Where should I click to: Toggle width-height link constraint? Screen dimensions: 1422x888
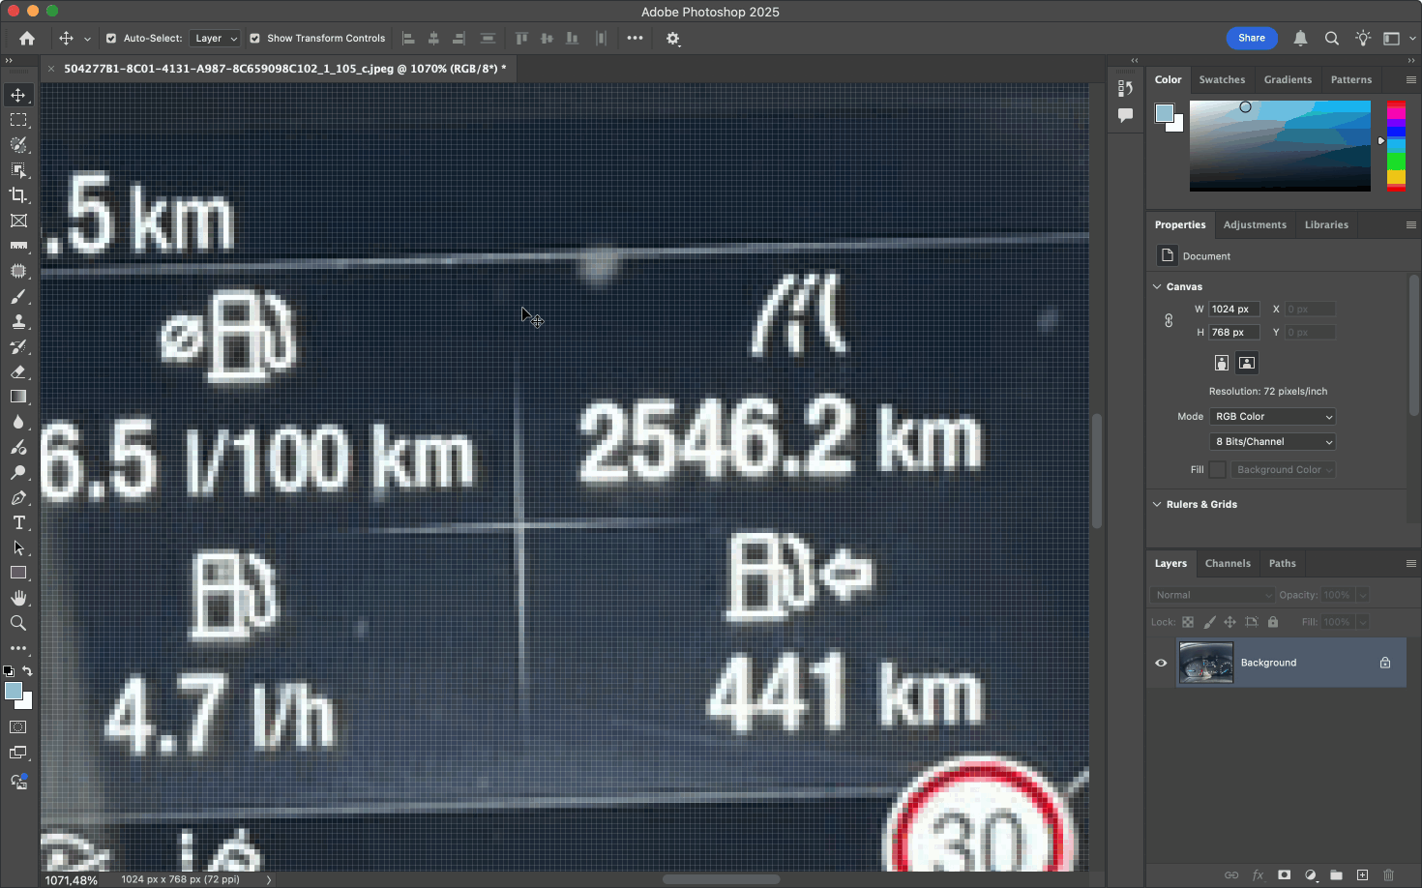[x=1169, y=320]
